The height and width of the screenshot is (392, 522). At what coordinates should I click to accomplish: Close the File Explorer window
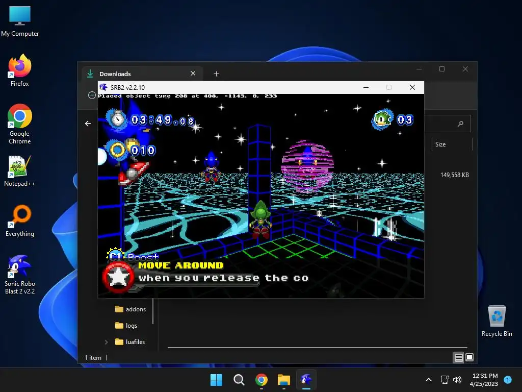465,69
